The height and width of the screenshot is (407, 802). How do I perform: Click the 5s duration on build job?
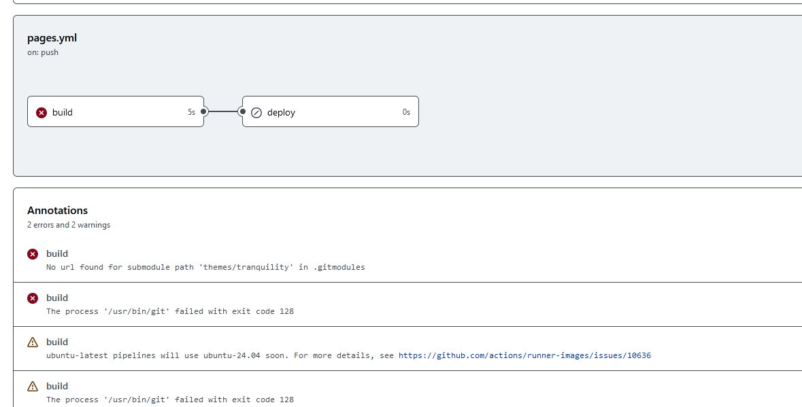pyautogui.click(x=191, y=112)
